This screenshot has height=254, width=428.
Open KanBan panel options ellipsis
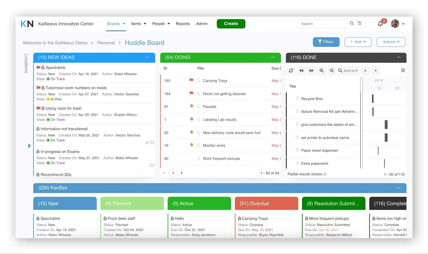point(399,188)
